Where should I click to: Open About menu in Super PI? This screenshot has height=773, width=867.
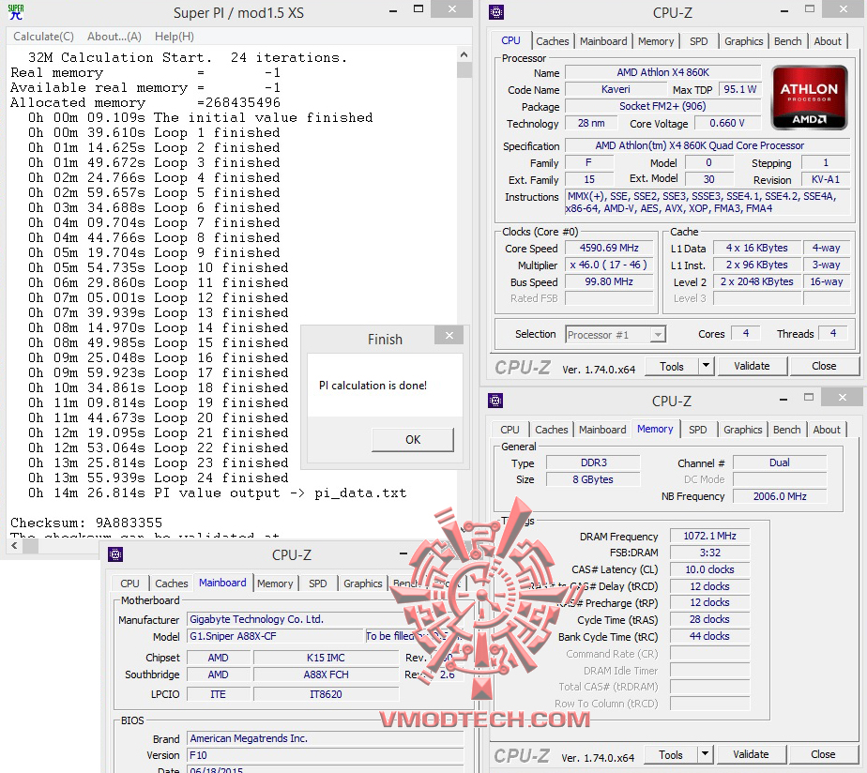point(114,37)
